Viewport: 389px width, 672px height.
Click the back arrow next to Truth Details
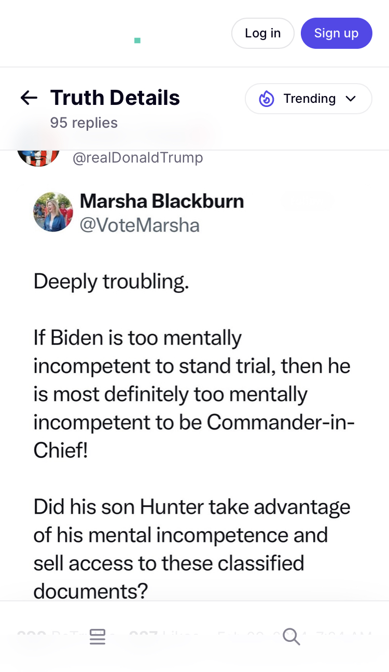(29, 98)
